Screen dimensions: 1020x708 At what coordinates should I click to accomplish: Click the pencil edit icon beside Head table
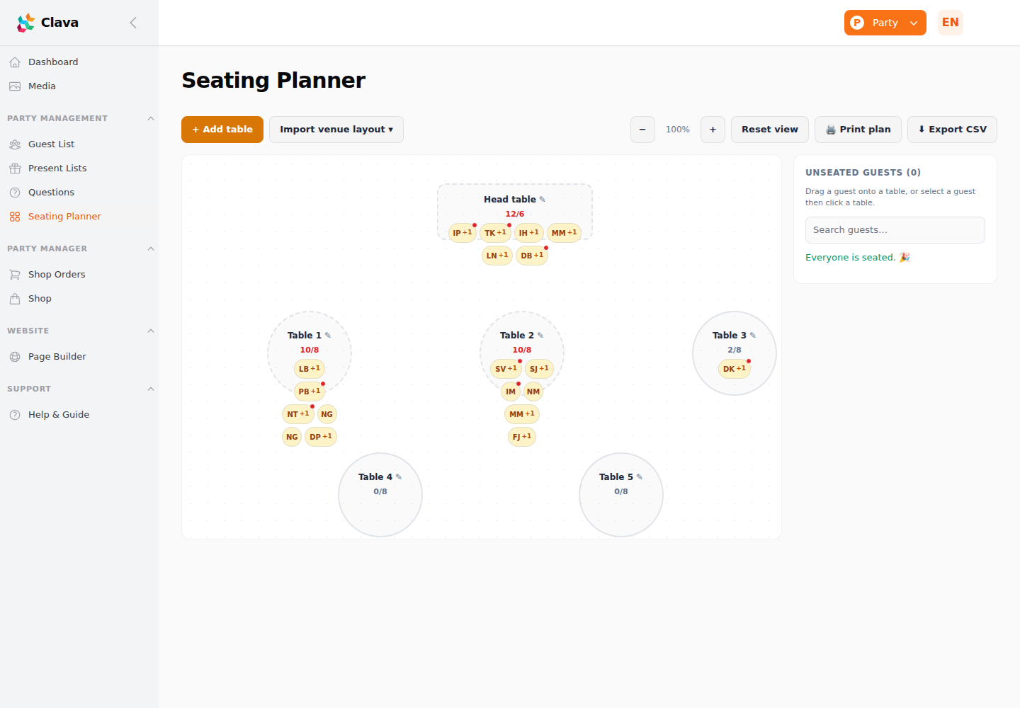(543, 200)
